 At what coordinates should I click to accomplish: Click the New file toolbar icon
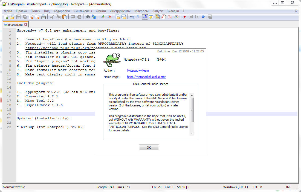point(6,17)
